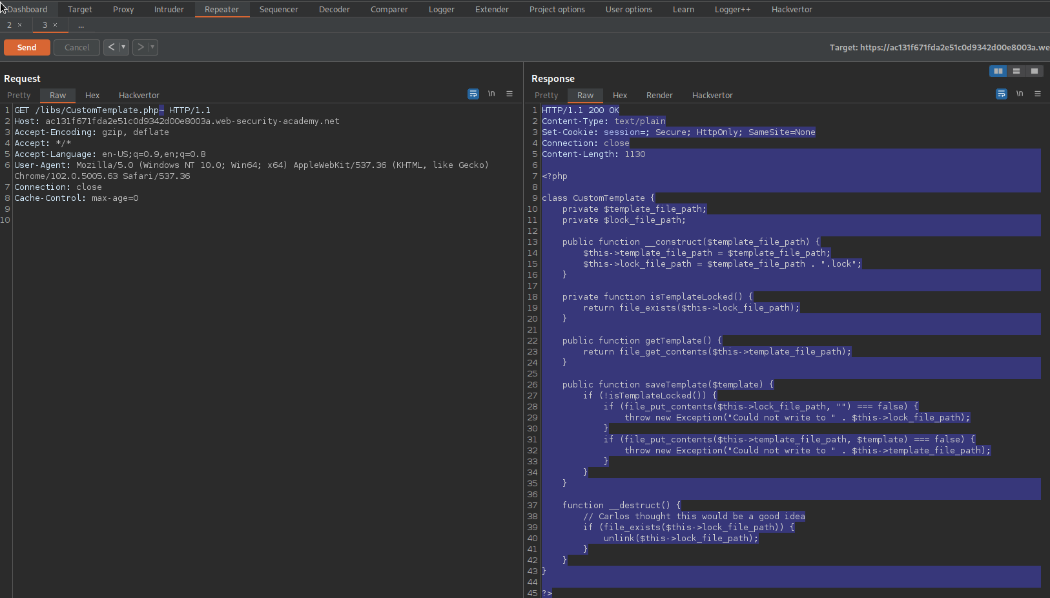Image resolution: width=1050 pixels, height=598 pixels.
Task: Open Request panel hamburger options menu
Action: [510, 94]
